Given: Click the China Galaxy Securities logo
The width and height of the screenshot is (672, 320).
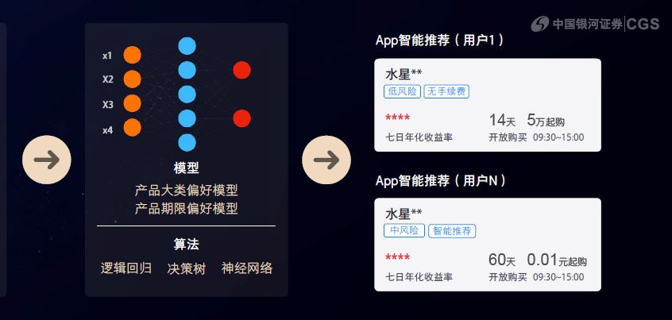Looking at the screenshot, I should coord(595,24).
